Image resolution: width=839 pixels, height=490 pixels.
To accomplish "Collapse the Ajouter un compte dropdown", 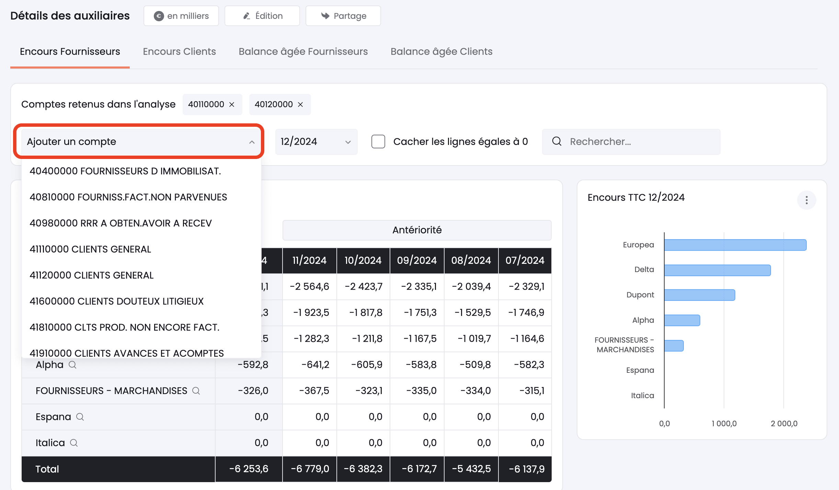I will coord(252,142).
